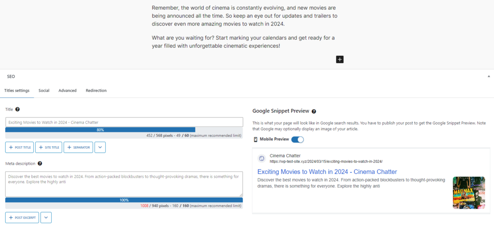Collapse the SEO panel with the arrow
The width and height of the screenshot is (494, 229).
(489, 76)
